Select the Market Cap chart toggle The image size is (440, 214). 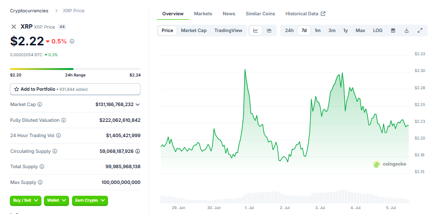click(x=194, y=31)
